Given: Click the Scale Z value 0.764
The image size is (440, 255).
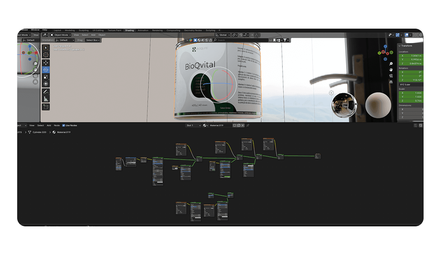Looking at the screenshot, I should point(411,101).
